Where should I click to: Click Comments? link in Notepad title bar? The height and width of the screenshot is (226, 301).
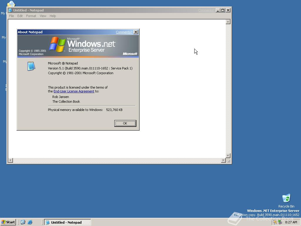click(x=206, y=10)
